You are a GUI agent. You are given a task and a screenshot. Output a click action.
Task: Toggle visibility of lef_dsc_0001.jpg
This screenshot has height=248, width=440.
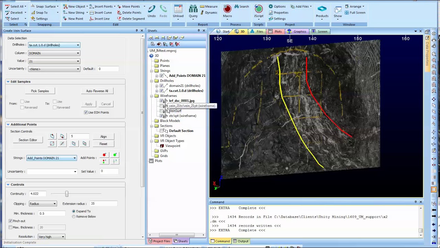162,101
